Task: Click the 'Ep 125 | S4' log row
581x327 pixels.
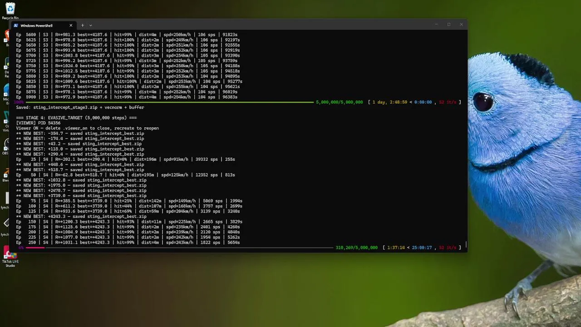Action: point(128,212)
